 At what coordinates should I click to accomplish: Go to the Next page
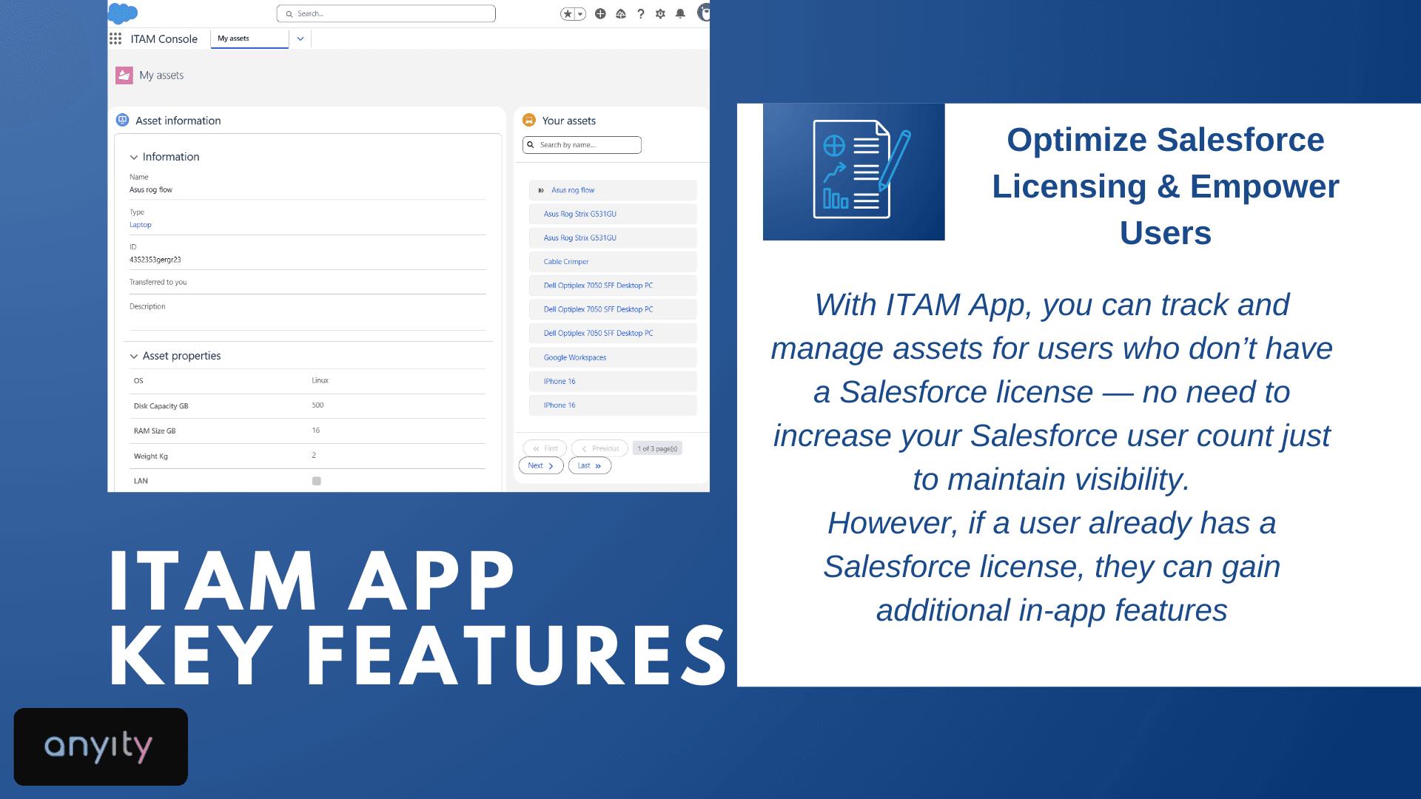point(541,465)
